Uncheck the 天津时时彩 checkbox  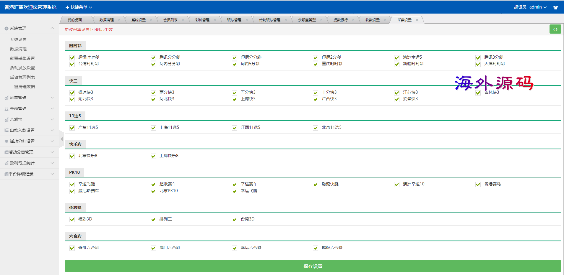pyautogui.click(x=478, y=64)
